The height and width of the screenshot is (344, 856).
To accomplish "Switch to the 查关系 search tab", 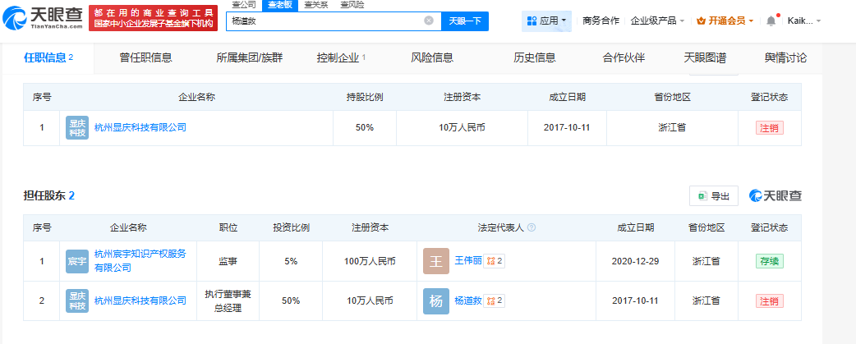I will [x=315, y=5].
